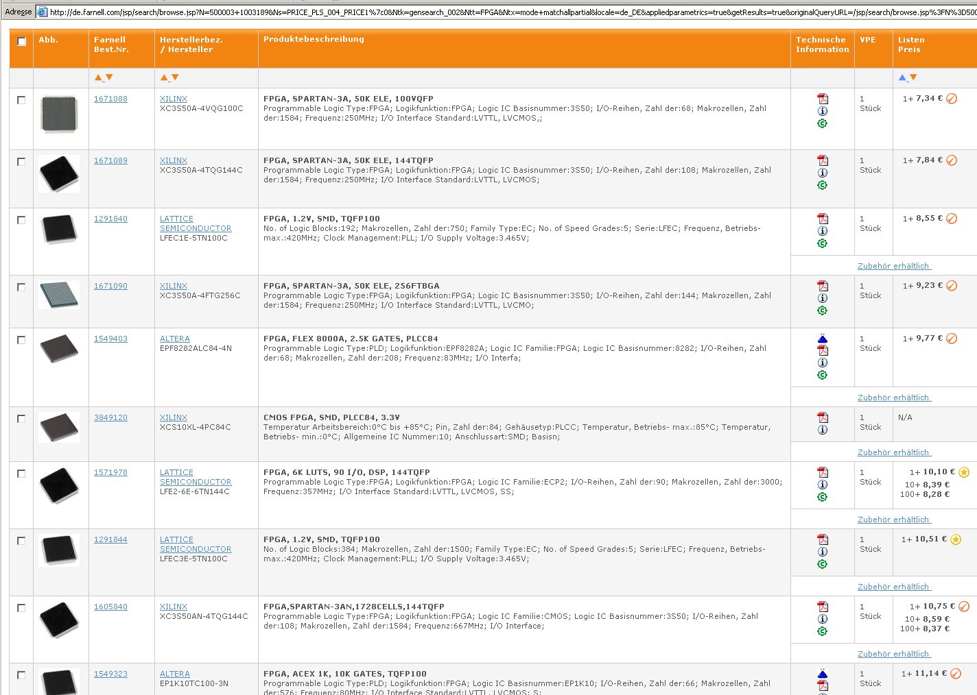The image size is (977, 695).
Task: Check the box for item 1671089
Action: tap(21, 162)
